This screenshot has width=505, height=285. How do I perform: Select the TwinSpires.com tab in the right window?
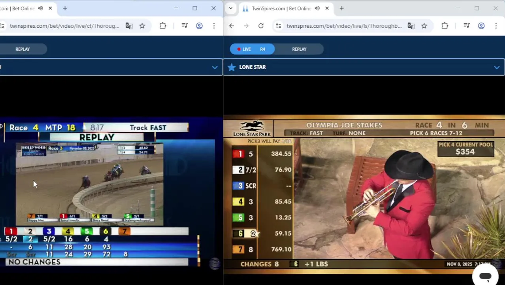point(281,8)
